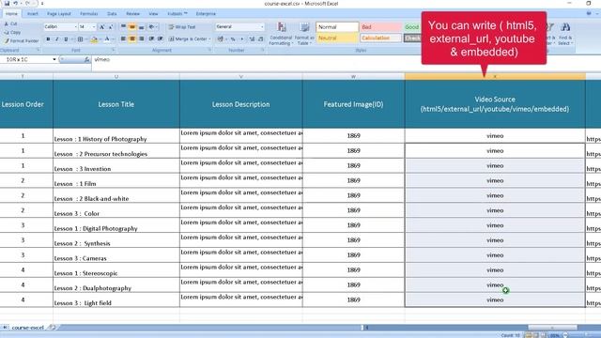The width and height of the screenshot is (601, 338).
Task: Toggle bold formatting
Action: point(48,39)
